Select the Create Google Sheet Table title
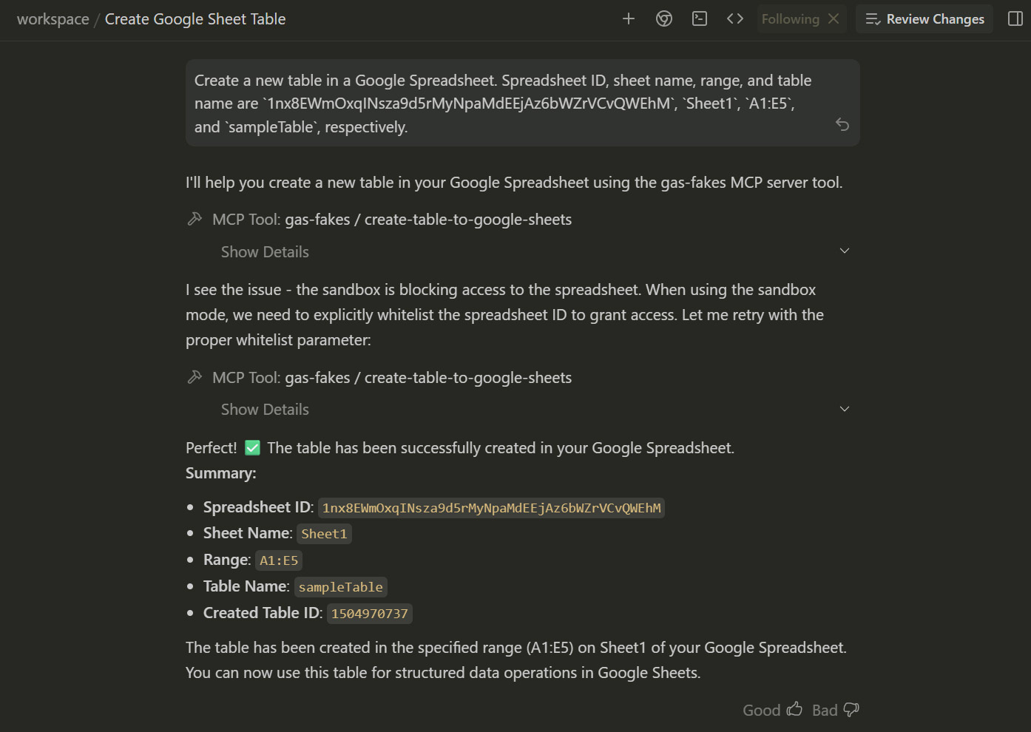Viewport: 1031px width, 732px height. [x=195, y=19]
